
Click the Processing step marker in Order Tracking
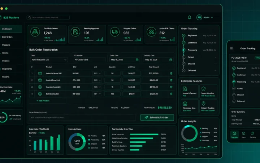[183, 50]
